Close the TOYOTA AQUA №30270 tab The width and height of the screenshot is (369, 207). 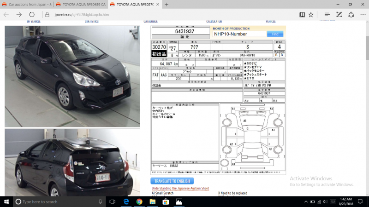click(158, 4)
